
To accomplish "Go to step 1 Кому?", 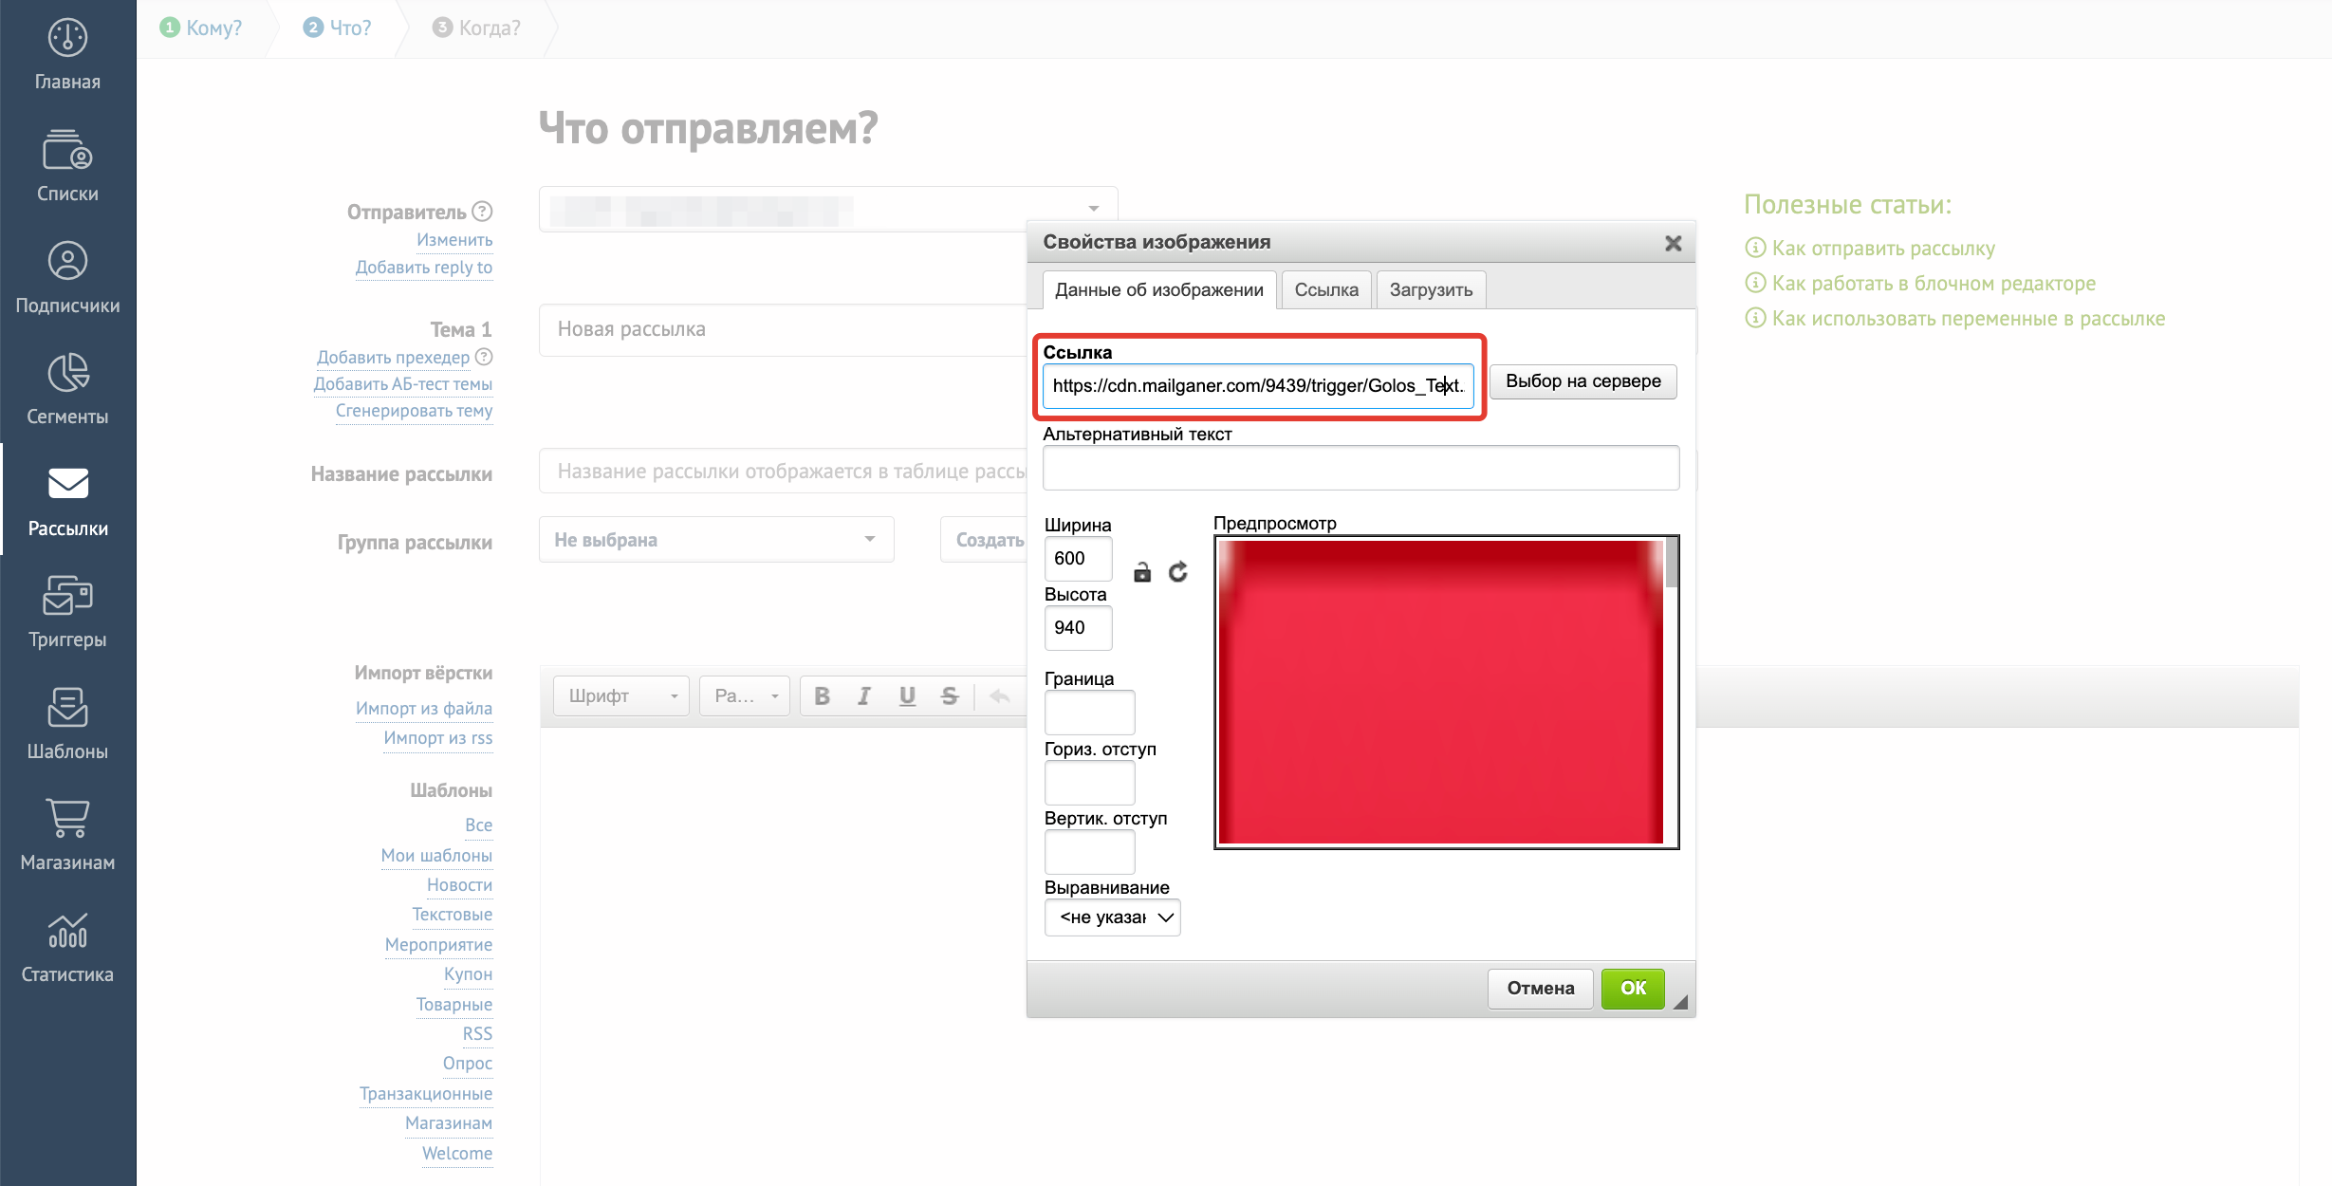I will coord(201,28).
